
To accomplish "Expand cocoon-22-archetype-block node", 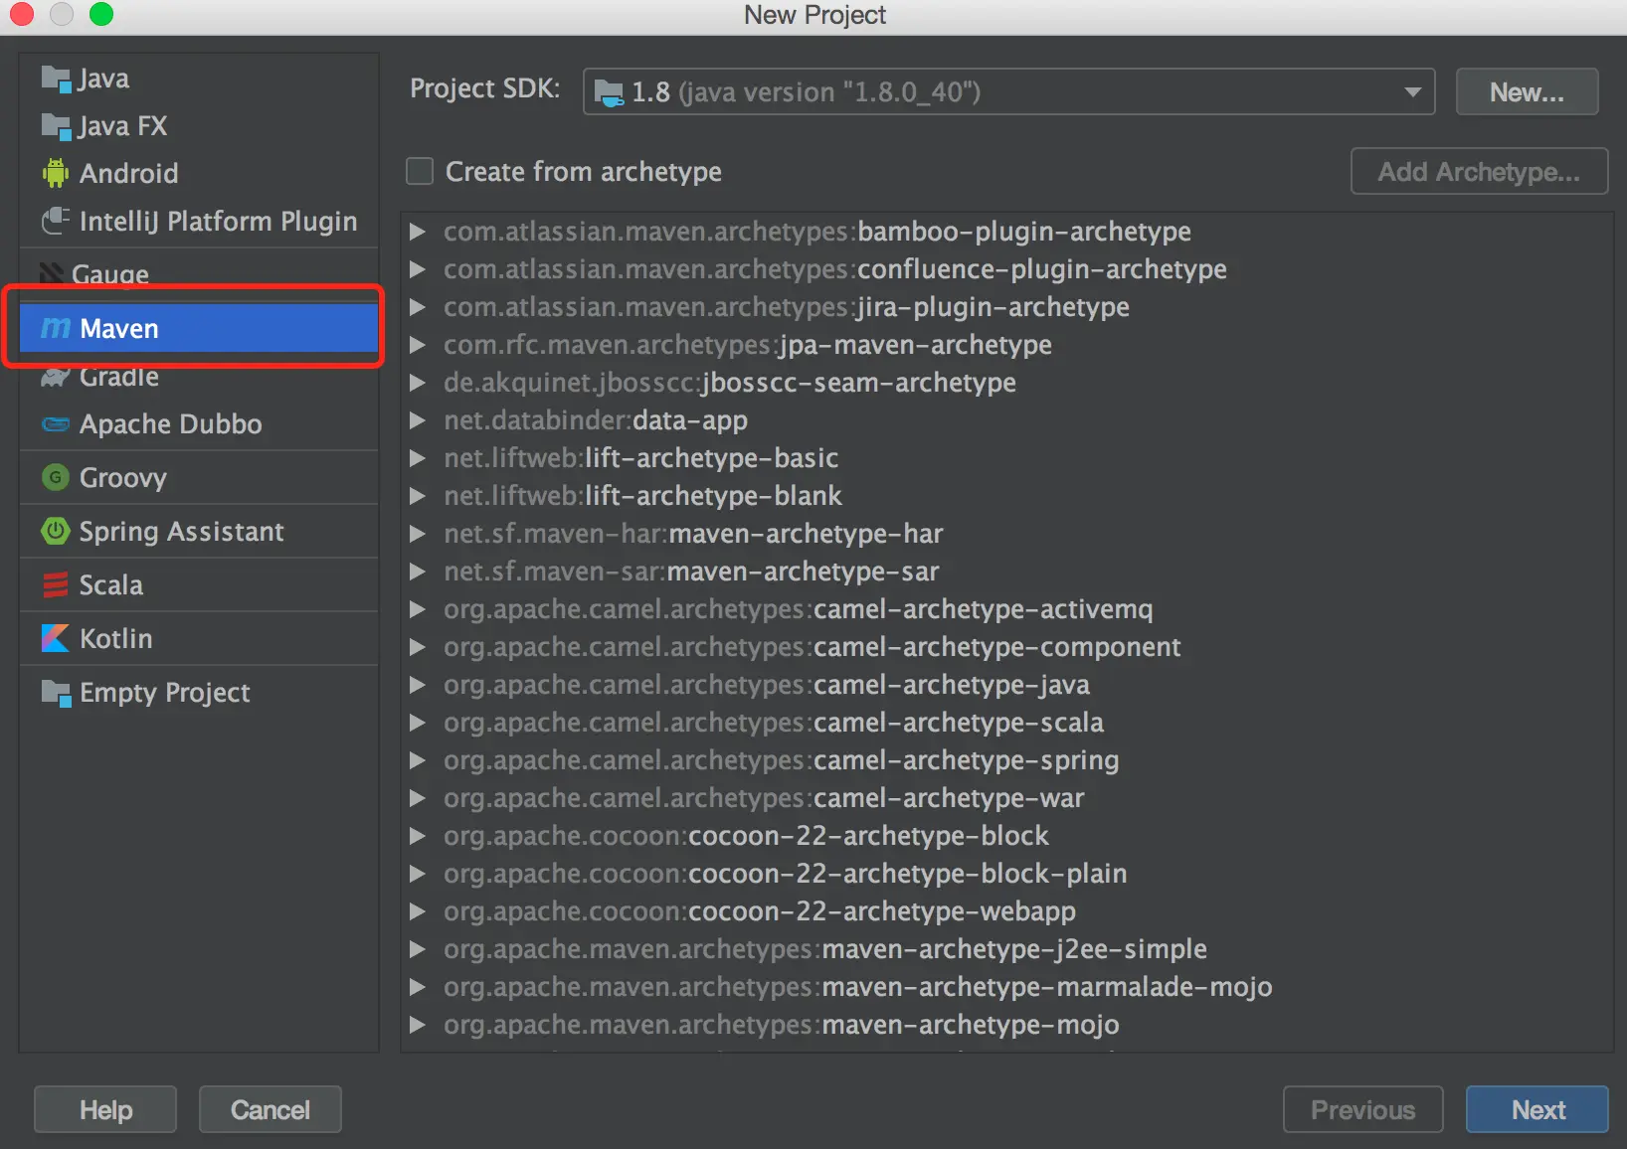I will coord(418,836).
